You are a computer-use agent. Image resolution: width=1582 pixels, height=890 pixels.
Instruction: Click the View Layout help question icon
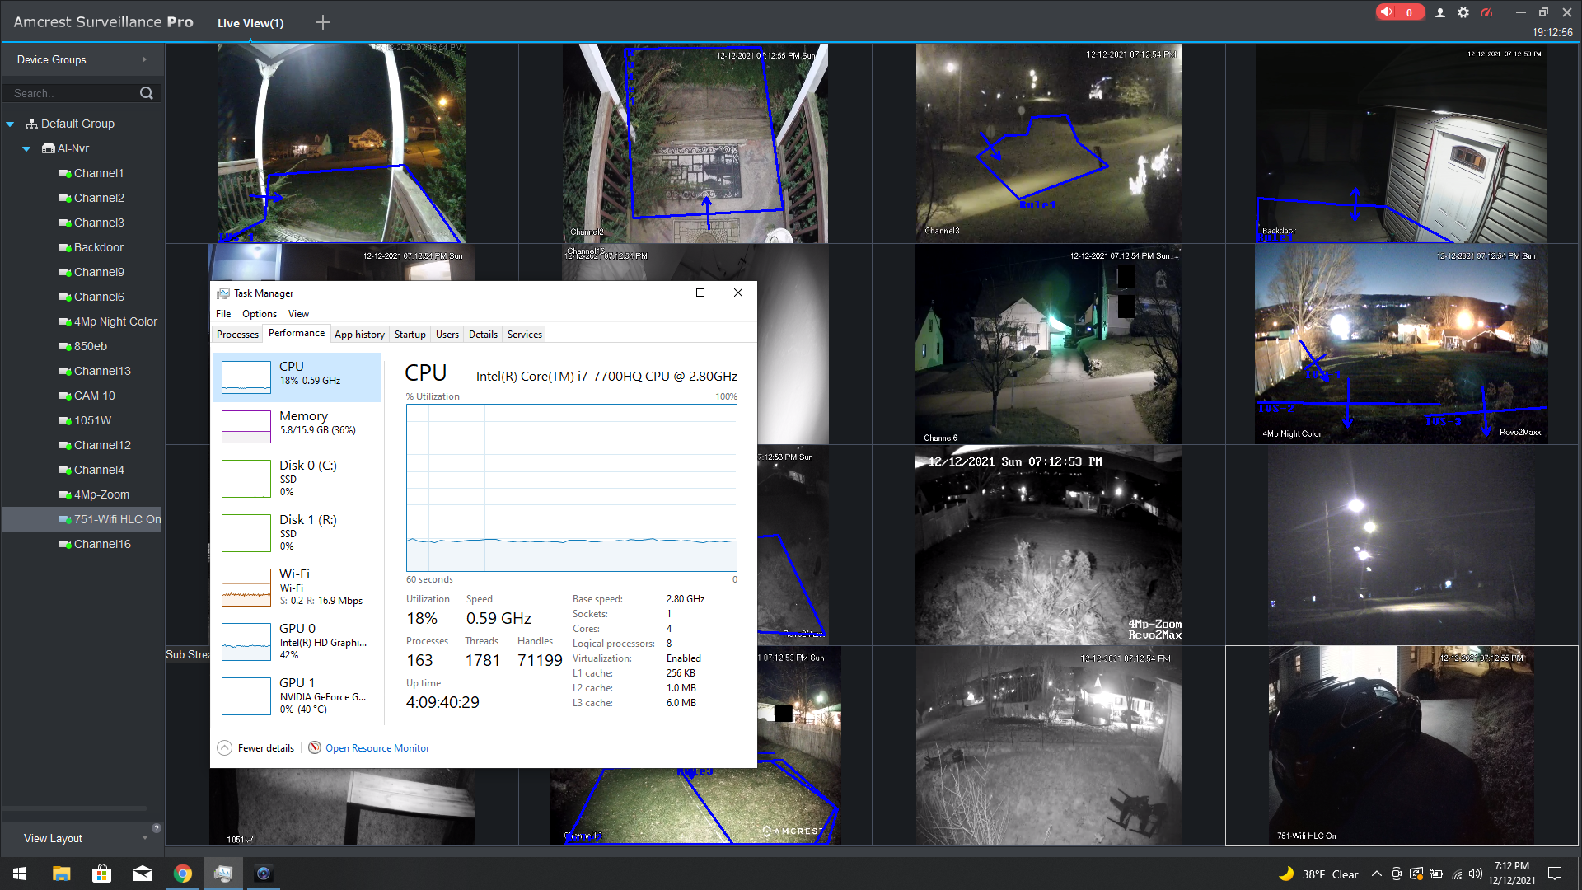click(x=157, y=827)
